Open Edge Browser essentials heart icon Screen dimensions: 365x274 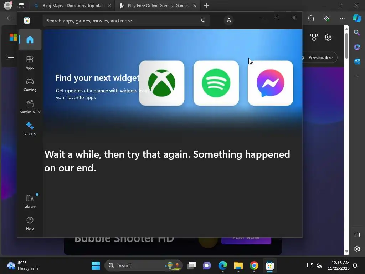(327, 18)
